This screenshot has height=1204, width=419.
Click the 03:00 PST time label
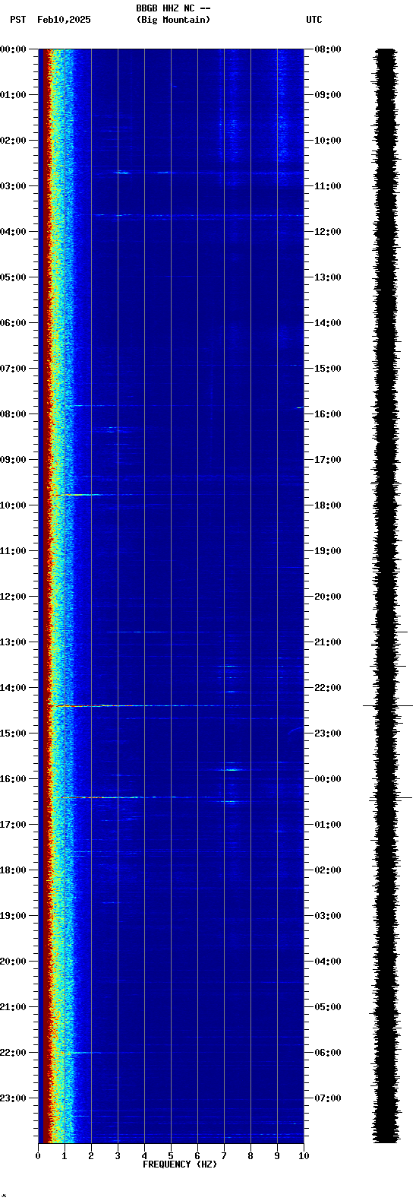(x=13, y=186)
